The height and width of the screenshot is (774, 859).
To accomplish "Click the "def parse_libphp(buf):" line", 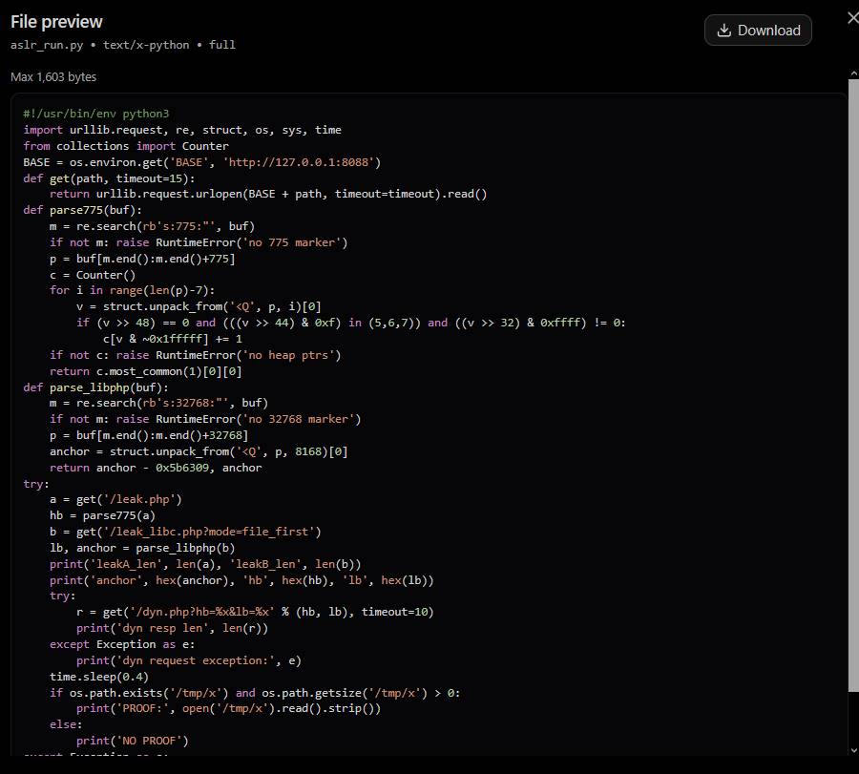I will tap(95, 387).
